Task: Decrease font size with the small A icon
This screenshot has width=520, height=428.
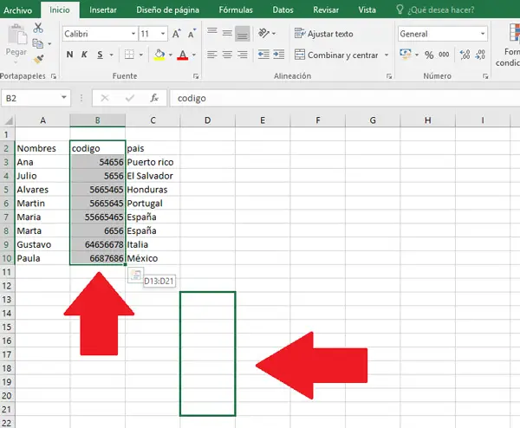Action: (192, 34)
